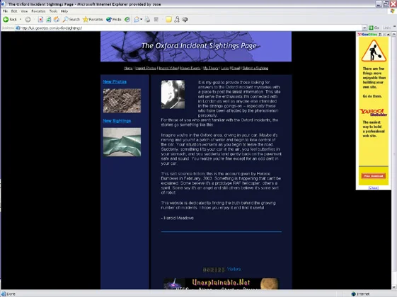Click the New Photos sidebar link

pyautogui.click(x=115, y=82)
